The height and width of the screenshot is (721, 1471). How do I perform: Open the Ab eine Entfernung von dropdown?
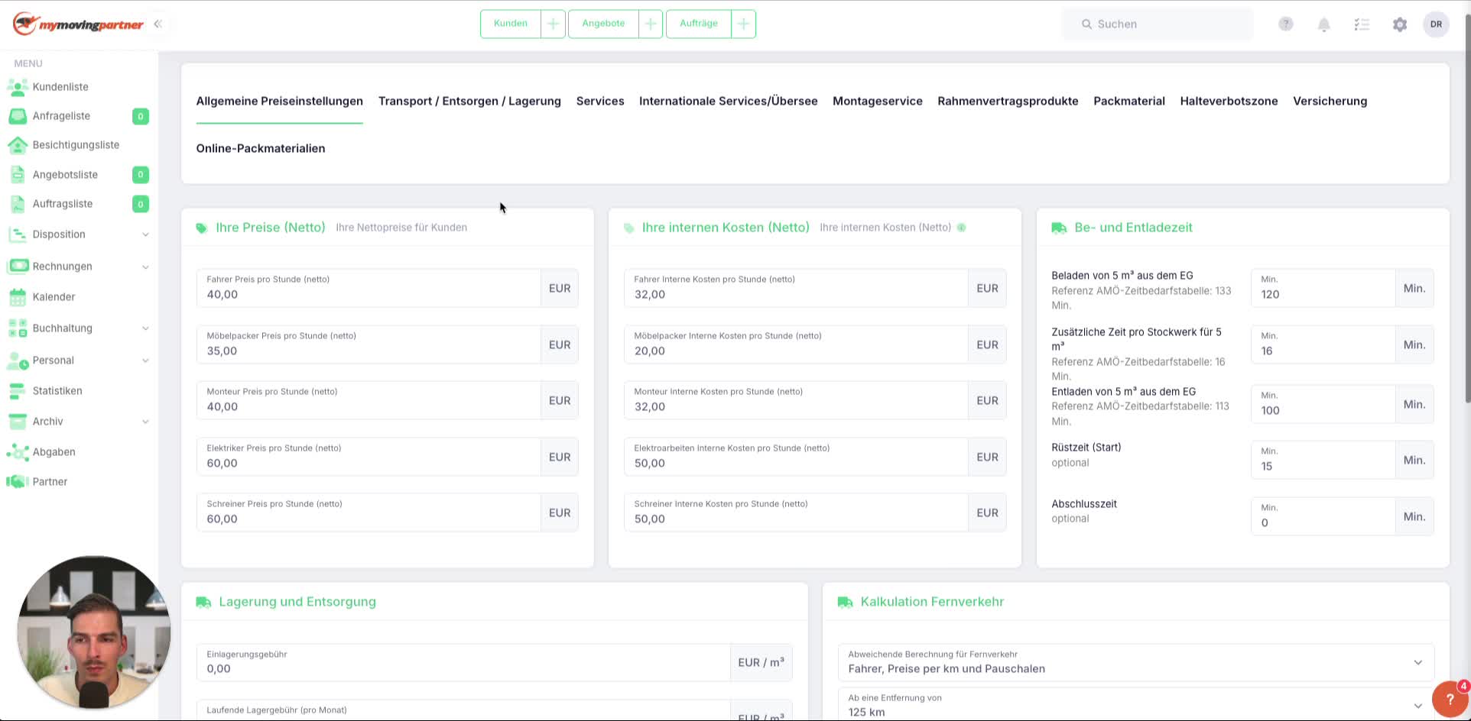coord(1135,704)
